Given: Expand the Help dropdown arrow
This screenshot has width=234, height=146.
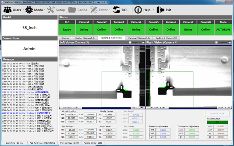Looking at the screenshot, I should [x=153, y=10].
